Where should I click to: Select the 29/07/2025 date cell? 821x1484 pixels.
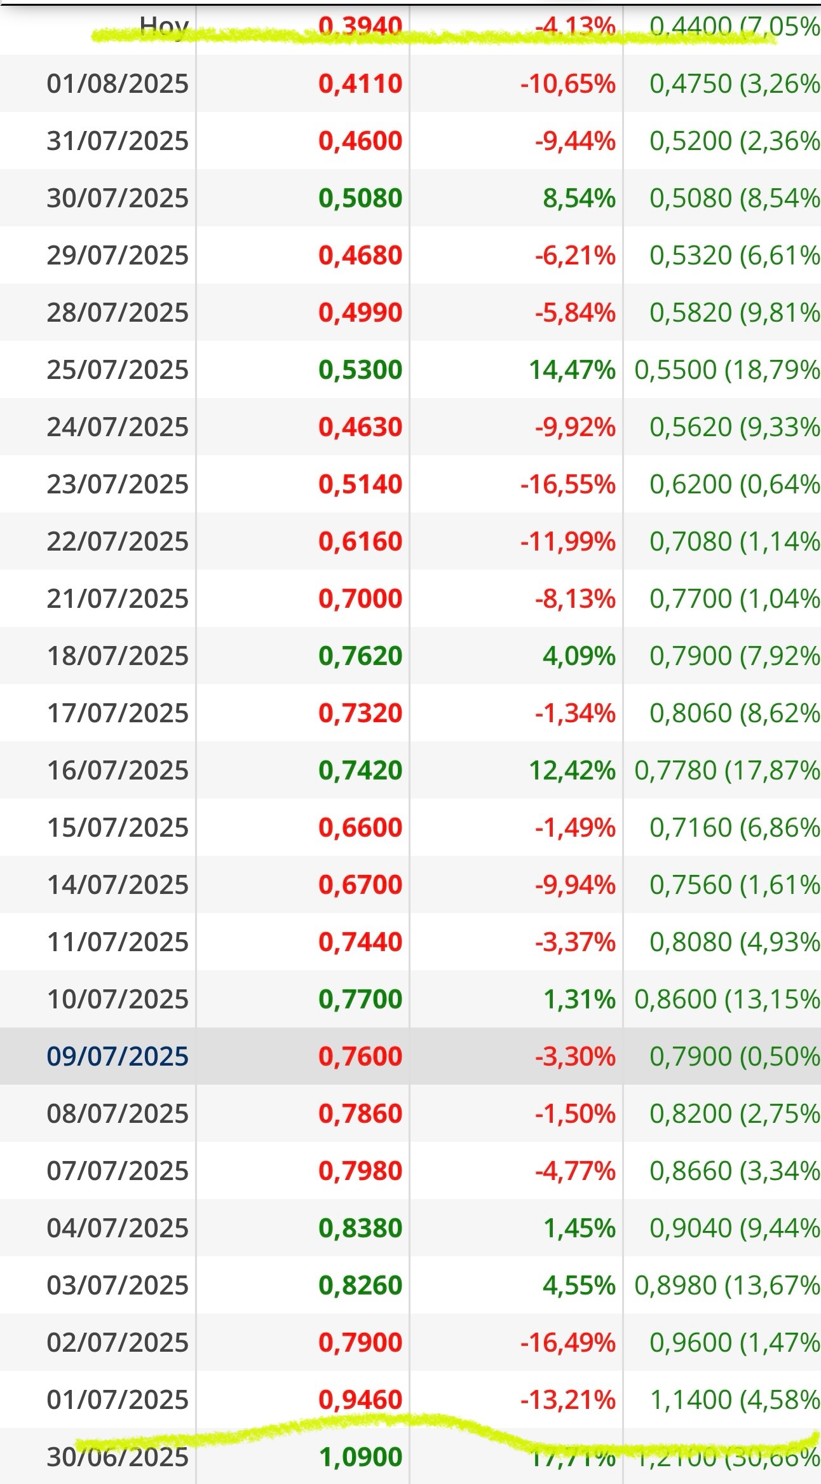coord(118,256)
